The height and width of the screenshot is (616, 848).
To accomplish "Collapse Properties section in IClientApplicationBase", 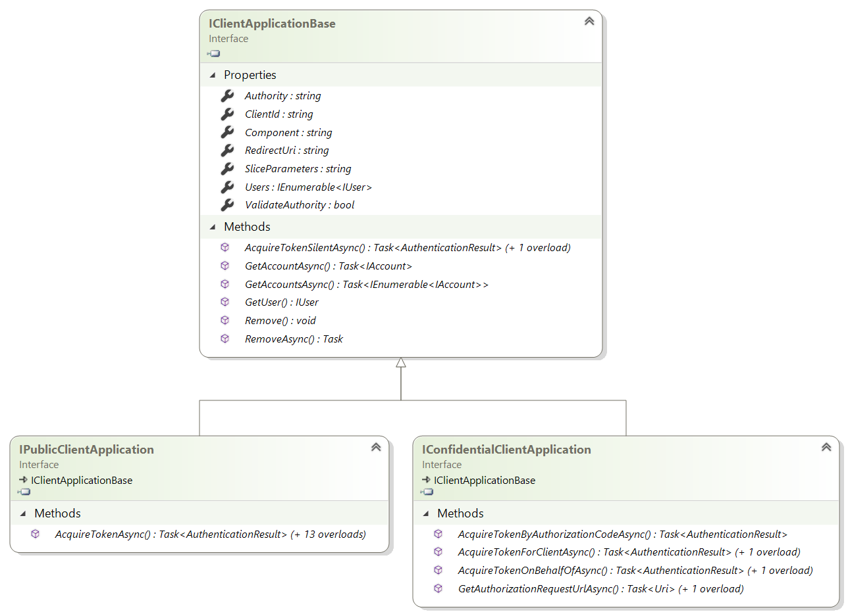I will tap(213, 75).
